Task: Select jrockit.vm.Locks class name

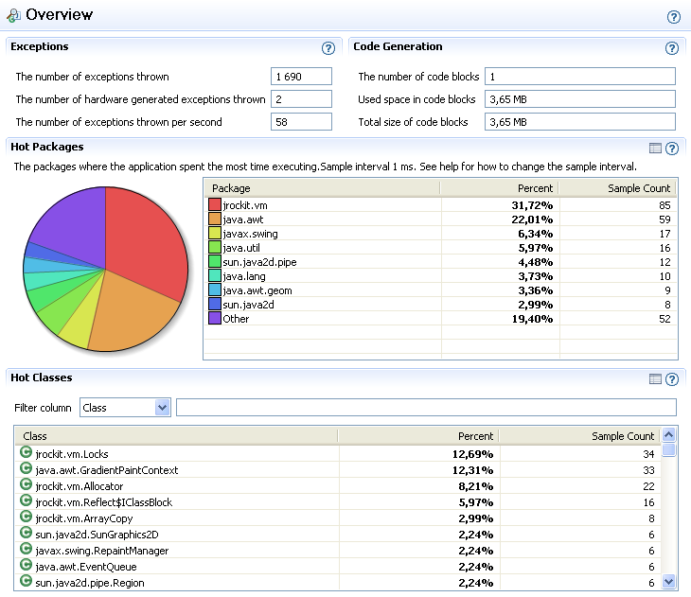Action: point(72,454)
